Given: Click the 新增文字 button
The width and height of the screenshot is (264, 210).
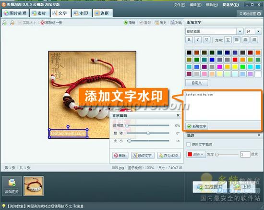Looking at the screenshot, I should click(197, 126).
